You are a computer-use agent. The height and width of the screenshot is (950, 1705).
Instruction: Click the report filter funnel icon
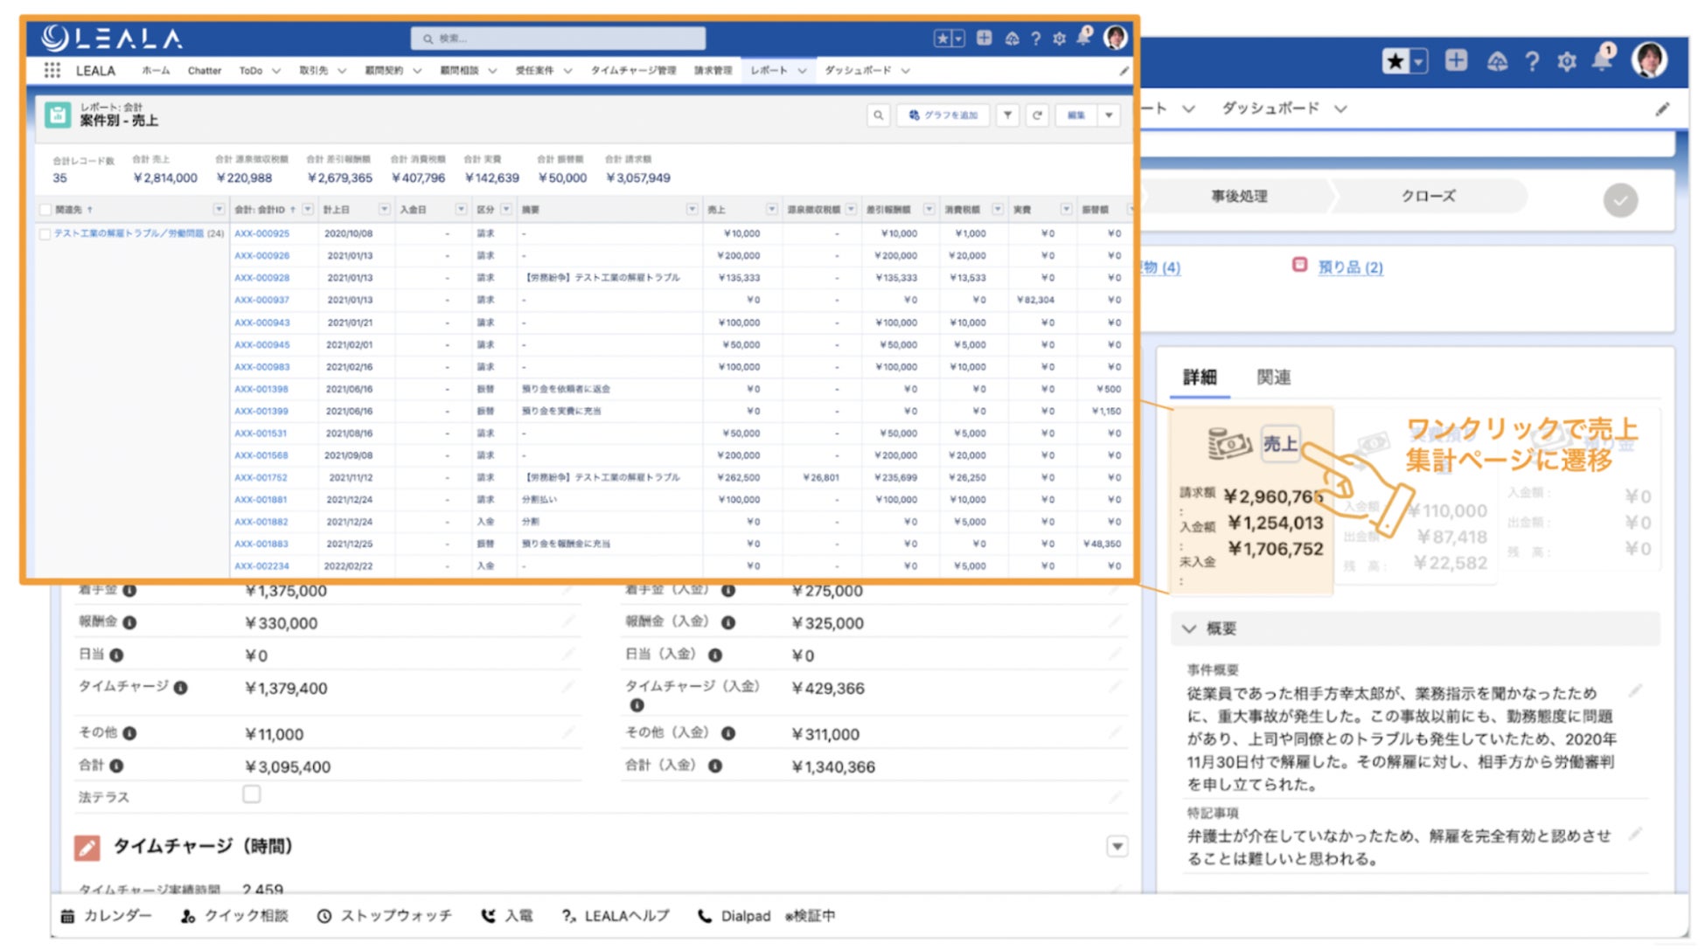(x=1007, y=115)
